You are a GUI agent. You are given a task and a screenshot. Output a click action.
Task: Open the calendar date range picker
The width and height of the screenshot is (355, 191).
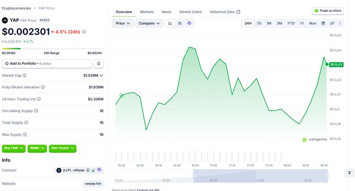click(323, 24)
